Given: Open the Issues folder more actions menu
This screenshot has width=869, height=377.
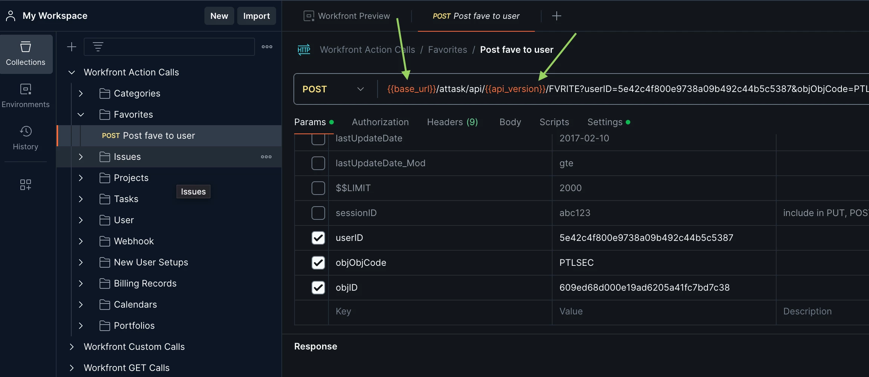Looking at the screenshot, I should click(x=266, y=157).
